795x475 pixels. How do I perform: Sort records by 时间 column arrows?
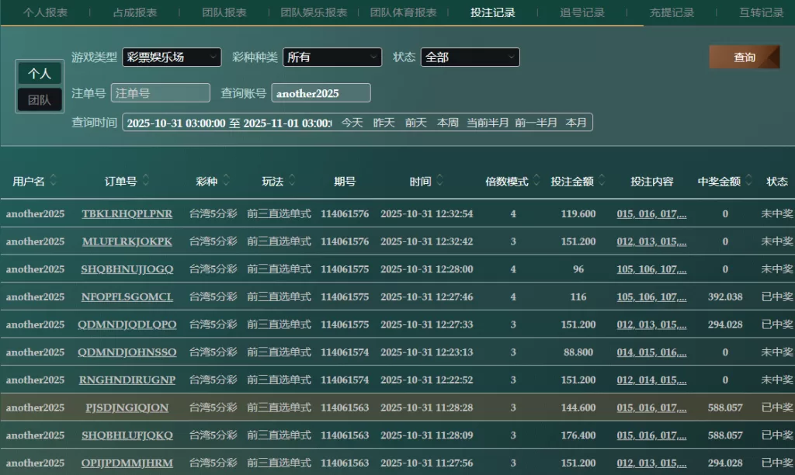click(439, 181)
